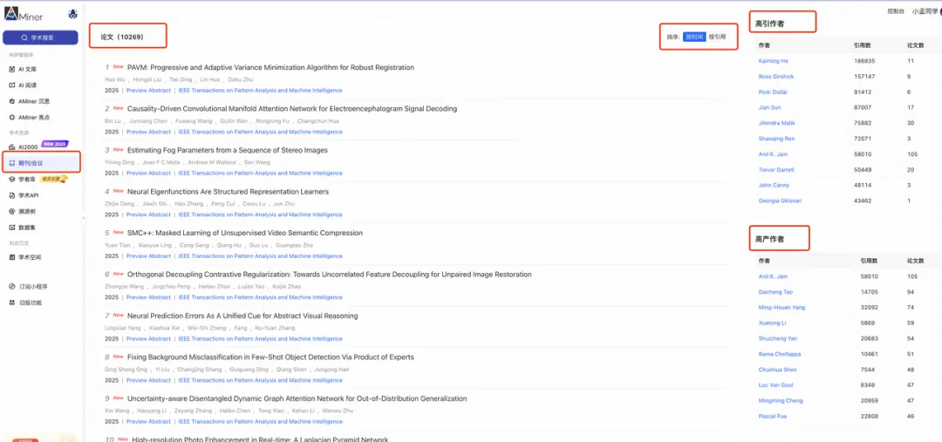The image size is (942, 442).
Task: Open Causality-Driven Convolutional Manifold Attention paper
Action: pyautogui.click(x=292, y=109)
